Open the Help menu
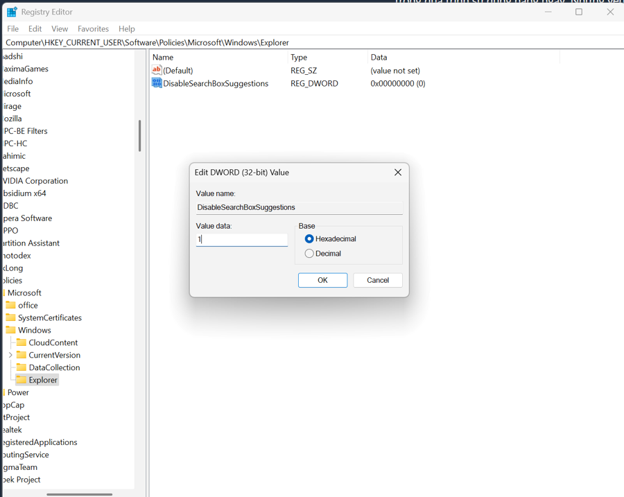 (127, 28)
